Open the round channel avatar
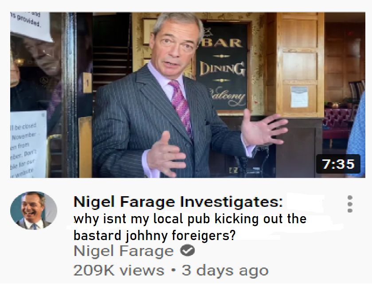This screenshot has height=287, width=372. [x=33, y=211]
